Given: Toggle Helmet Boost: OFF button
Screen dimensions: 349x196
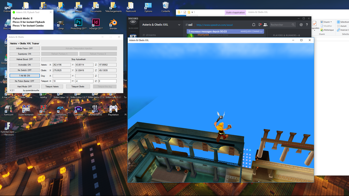Looking at the screenshot, I should pos(25,59).
